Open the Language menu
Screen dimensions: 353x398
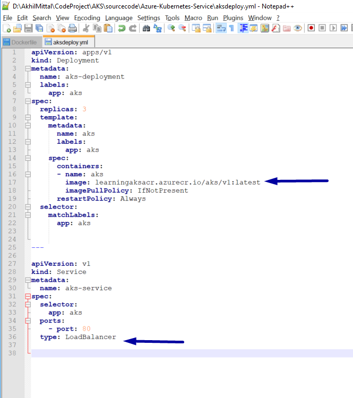pos(119,18)
